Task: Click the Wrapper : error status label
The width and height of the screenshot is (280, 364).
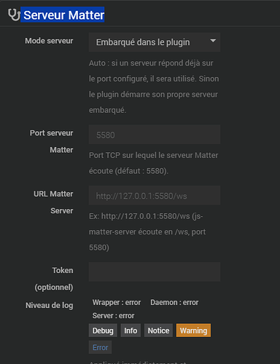Action: click(x=117, y=303)
